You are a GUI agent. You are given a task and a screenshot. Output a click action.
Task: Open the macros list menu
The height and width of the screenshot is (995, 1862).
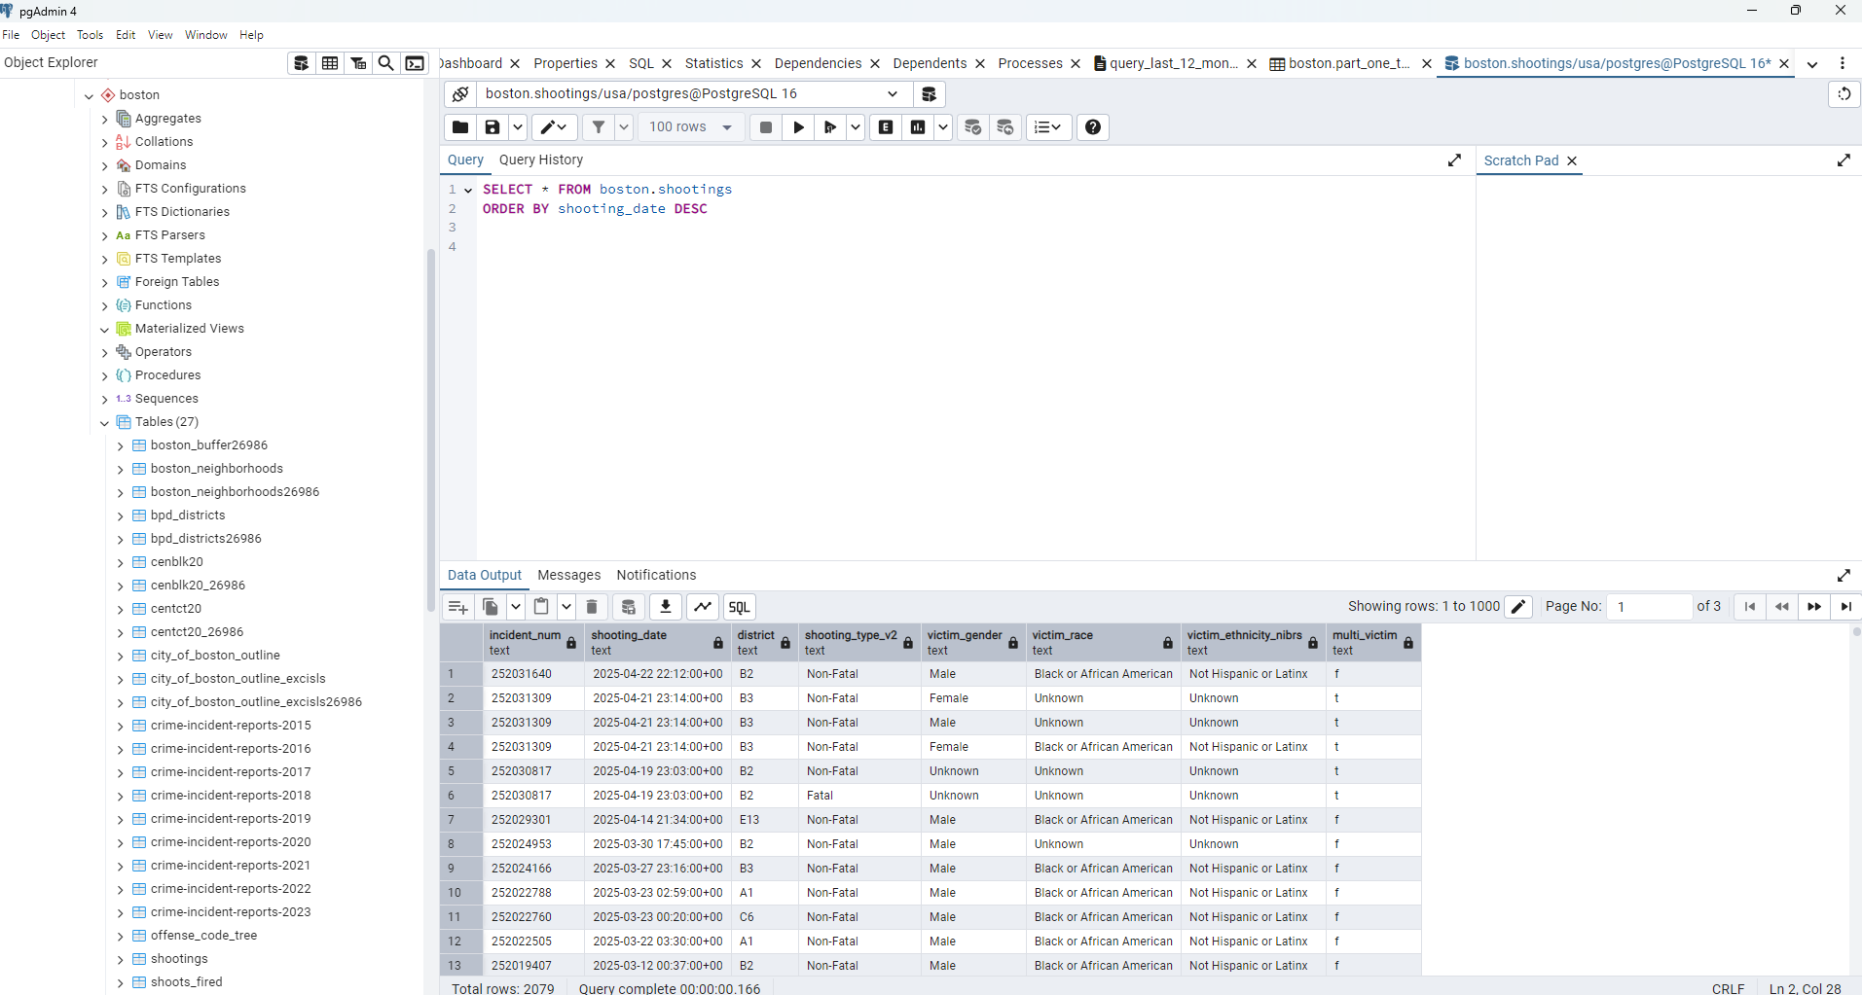point(1048,127)
